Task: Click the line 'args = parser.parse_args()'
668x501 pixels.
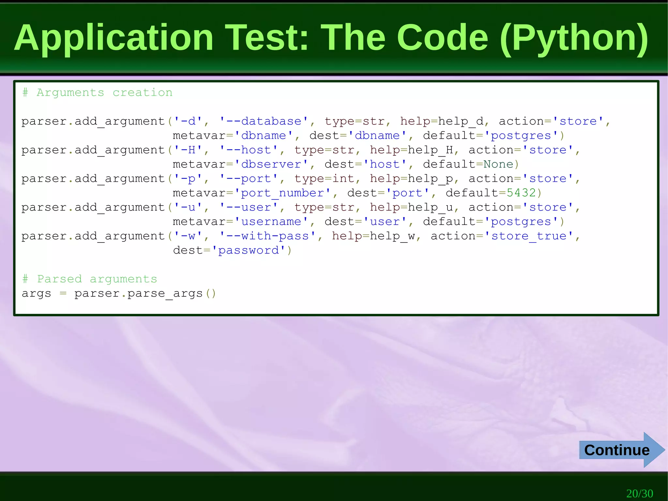Action: 119,293
